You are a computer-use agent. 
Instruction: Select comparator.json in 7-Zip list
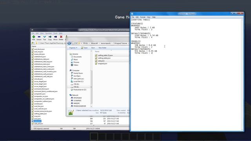[x=38, y=94]
